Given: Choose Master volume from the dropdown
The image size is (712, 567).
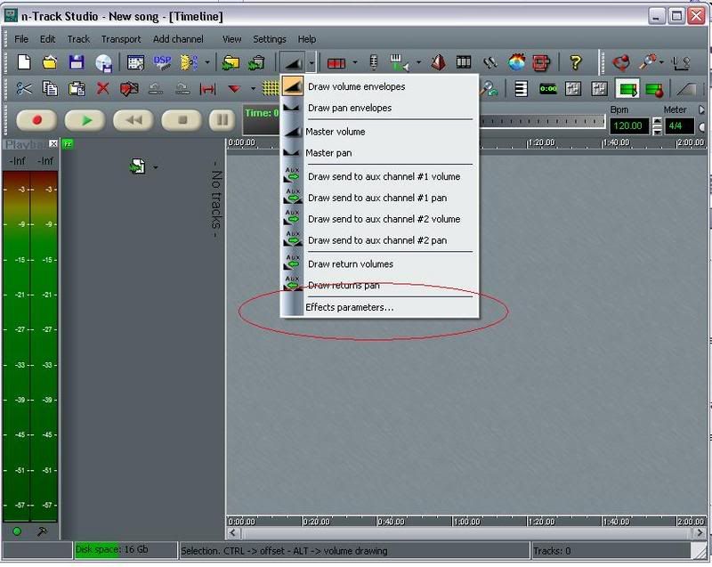Looking at the screenshot, I should pyautogui.click(x=380, y=132).
